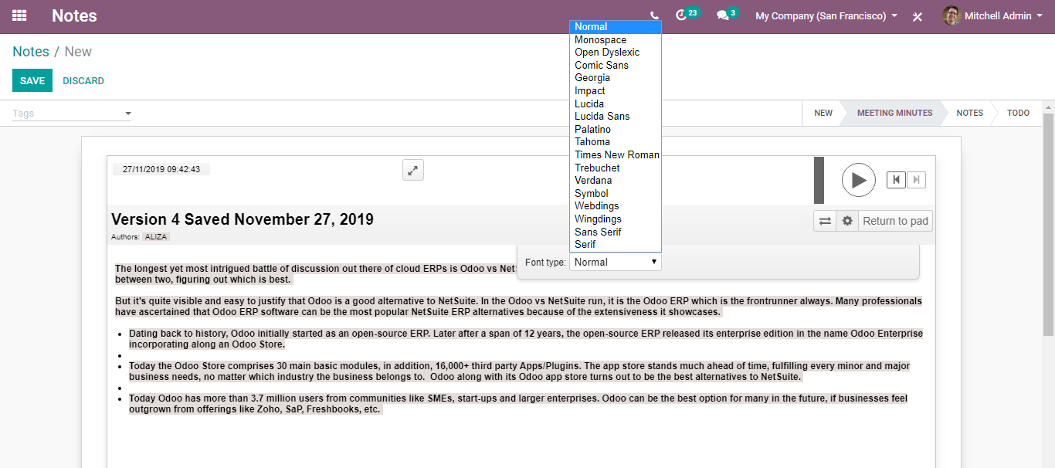The width and height of the screenshot is (1055, 468).
Task: Open activities clock icon with 23 badge
Action: (x=687, y=15)
